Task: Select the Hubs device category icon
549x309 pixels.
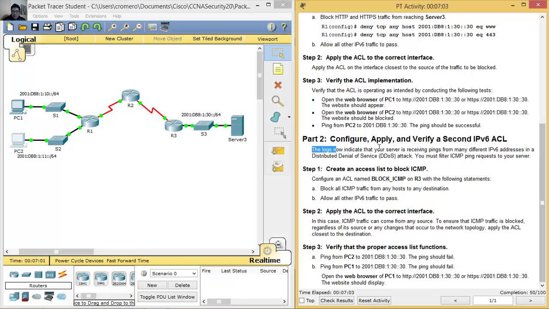Action: coord(38,275)
